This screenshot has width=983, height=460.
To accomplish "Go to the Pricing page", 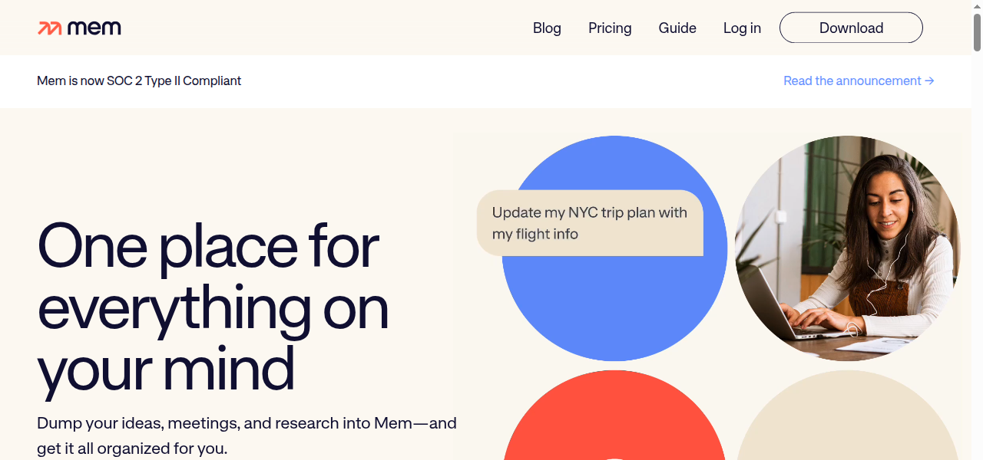I will pyautogui.click(x=610, y=28).
